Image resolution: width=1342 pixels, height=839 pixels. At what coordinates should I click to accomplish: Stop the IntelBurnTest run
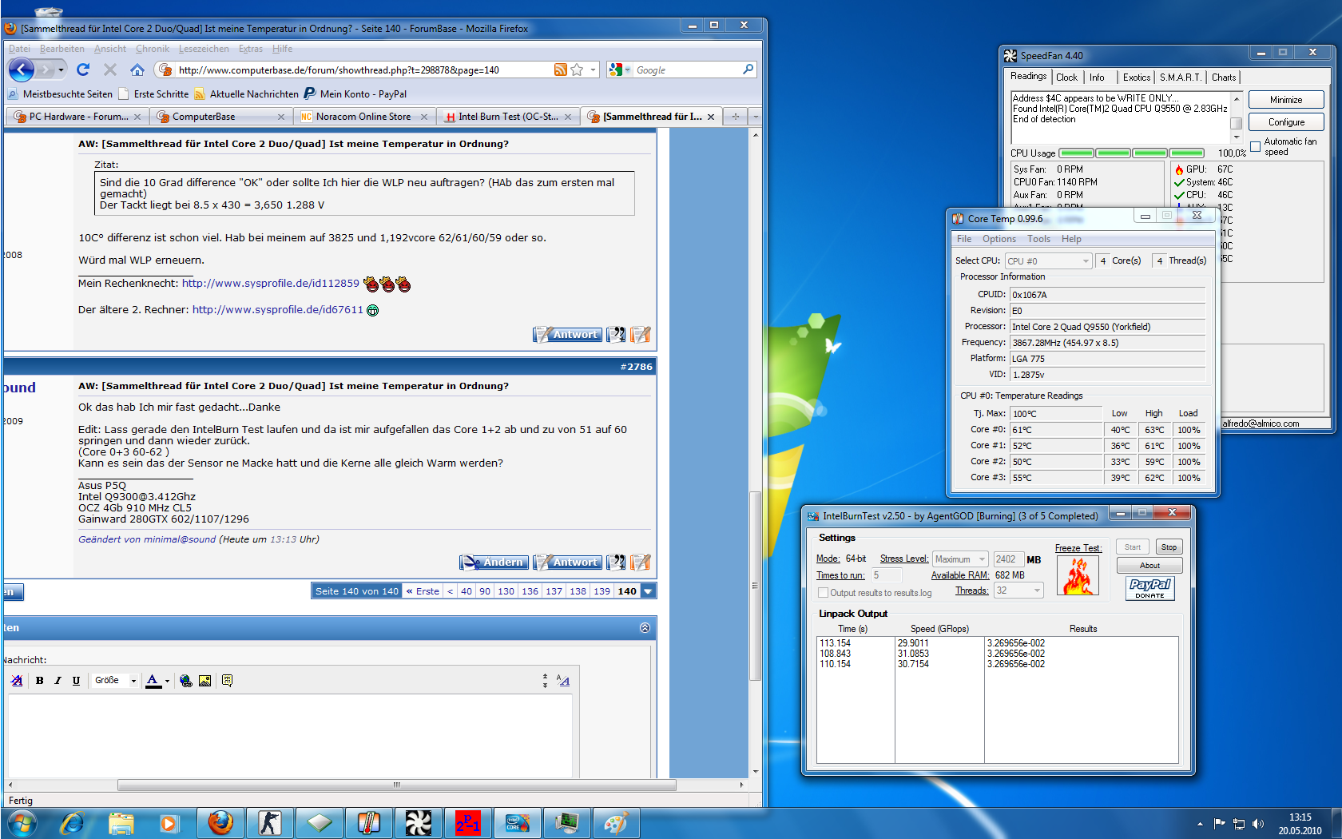pos(1169,547)
